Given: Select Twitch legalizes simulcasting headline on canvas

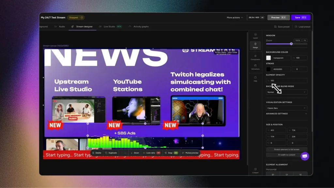Looking at the screenshot, I should (x=200, y=82).
